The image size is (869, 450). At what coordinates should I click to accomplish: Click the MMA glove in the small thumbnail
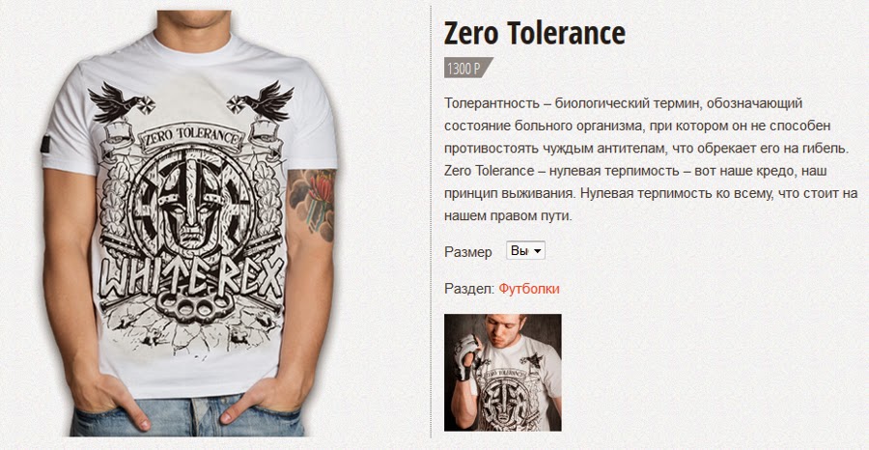pos(463,357)
